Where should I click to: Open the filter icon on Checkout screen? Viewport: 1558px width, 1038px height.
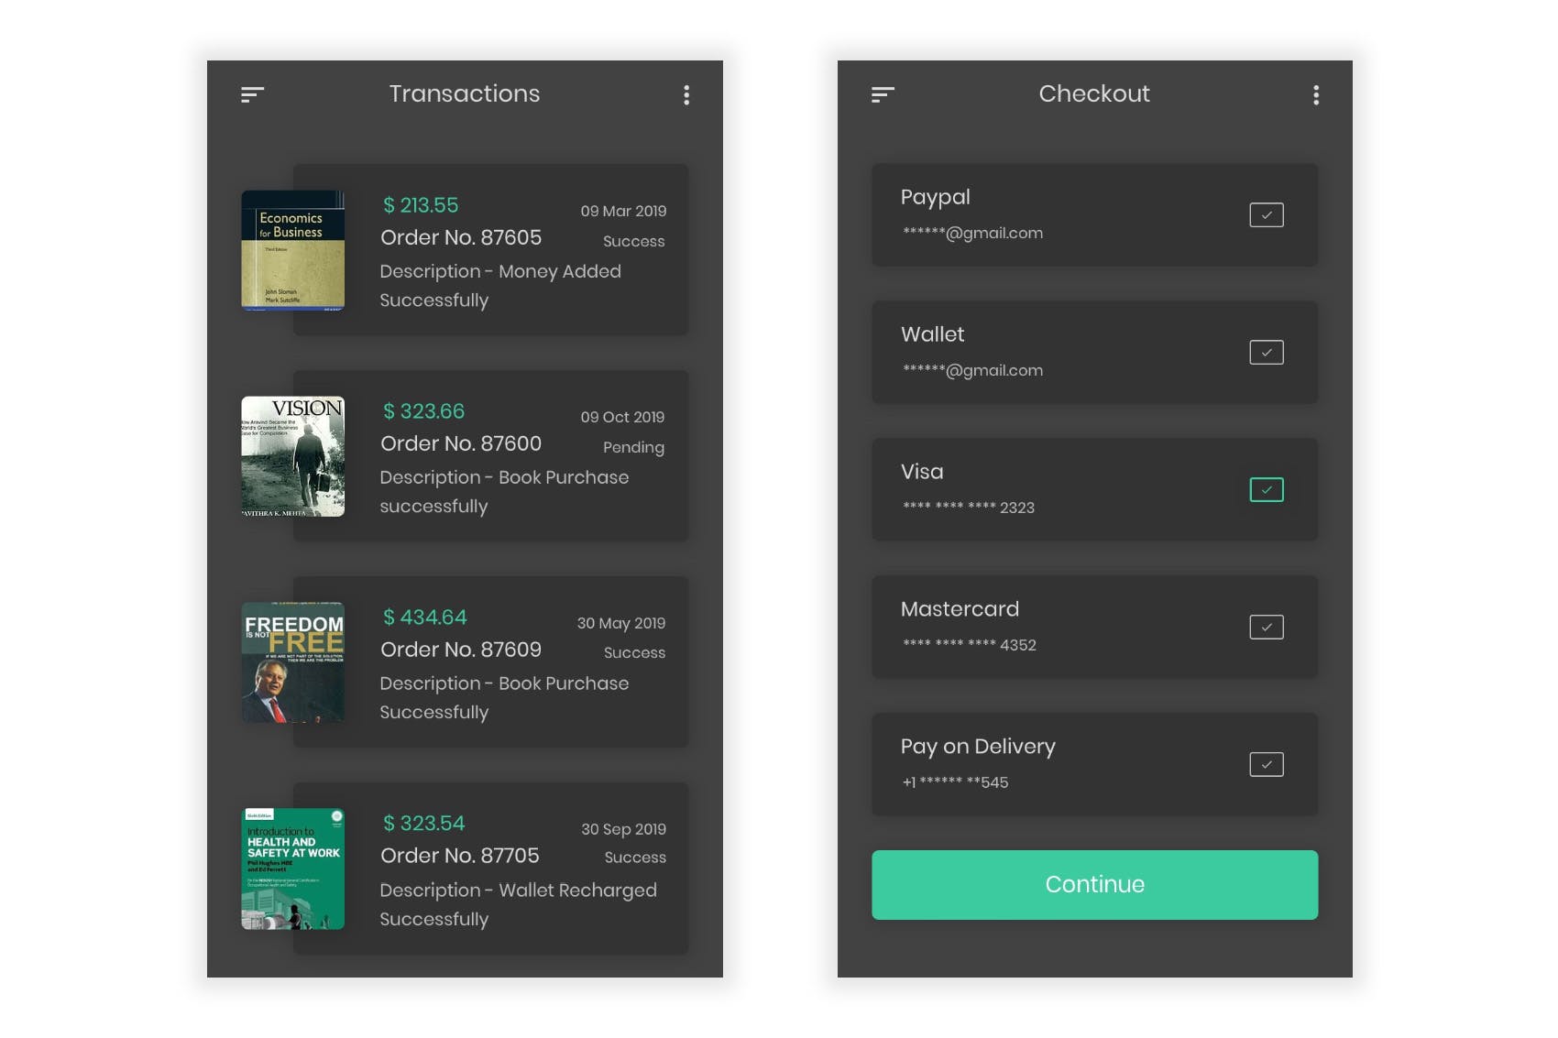click(882, 93)
